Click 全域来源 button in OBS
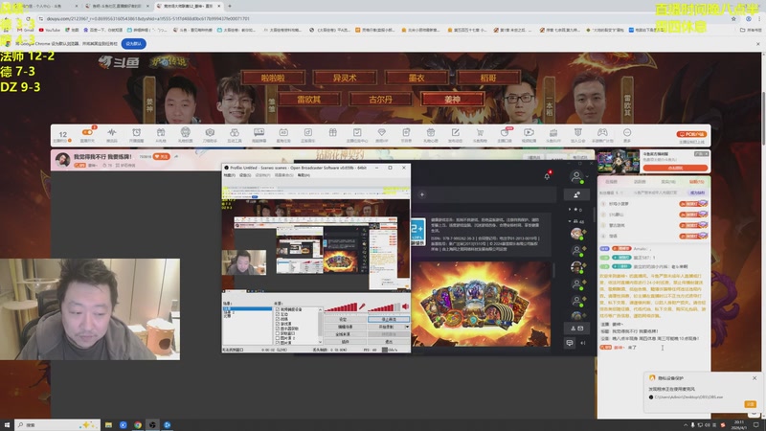Image resolution: width=766 pixels, height=431 pixels. click(x=346, y=333)
